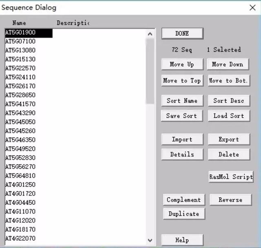Click the Complement button

[x=184, y=200]
